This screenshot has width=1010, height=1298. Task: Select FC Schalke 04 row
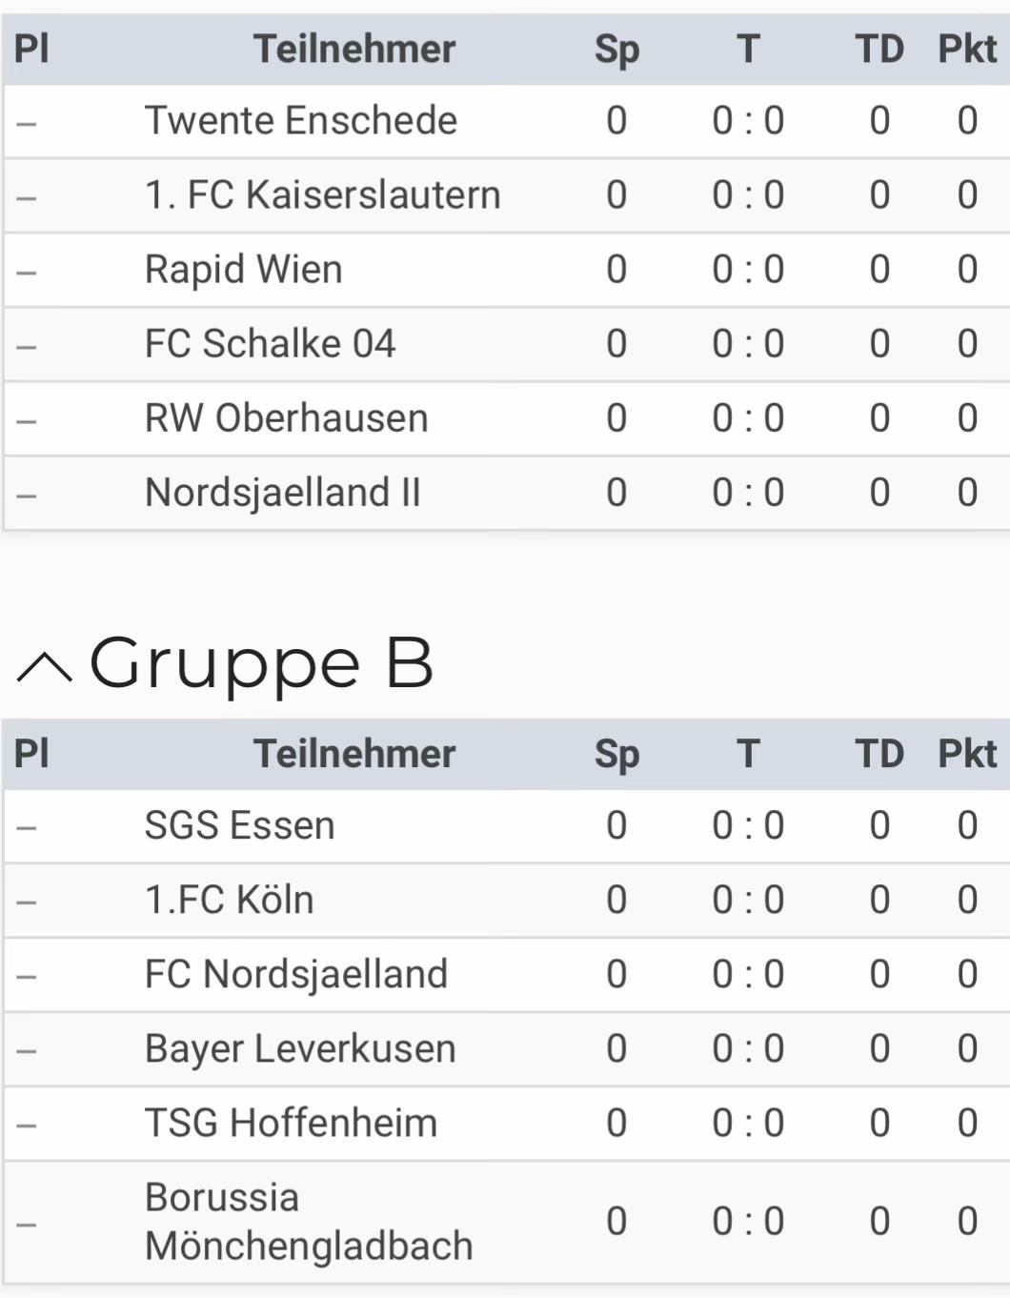tap(507, 344)
